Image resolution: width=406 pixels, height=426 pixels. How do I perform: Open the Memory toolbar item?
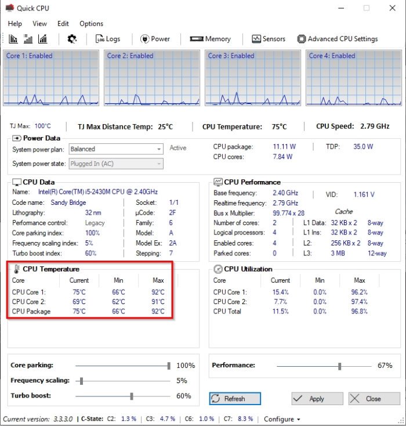tap(210, 39)
